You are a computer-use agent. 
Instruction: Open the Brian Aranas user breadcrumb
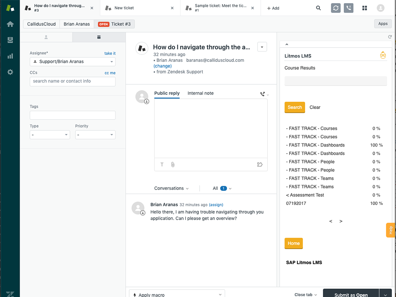pyautogui.click(x=77, y=24)
